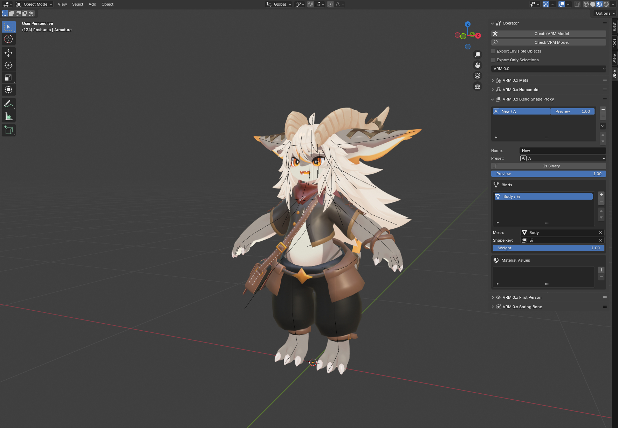Viewport: 618px width, 428px height.
Task: Expand the VRM 0.x Humanoid panel
Action: (x=520, y=90)
